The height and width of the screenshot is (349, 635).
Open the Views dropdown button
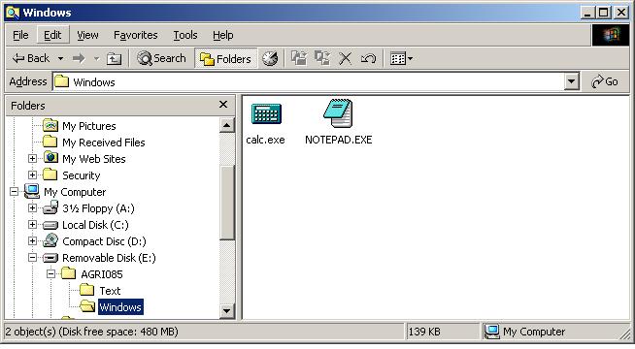401,58
